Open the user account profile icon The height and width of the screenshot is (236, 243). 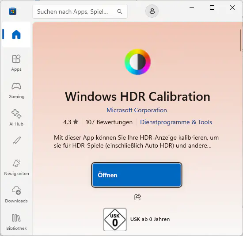[152, 11]
